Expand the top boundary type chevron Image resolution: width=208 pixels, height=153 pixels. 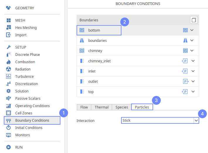pos(193,92)
